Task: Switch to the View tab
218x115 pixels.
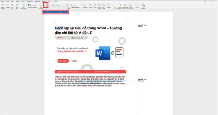Action: pos(49,2)
